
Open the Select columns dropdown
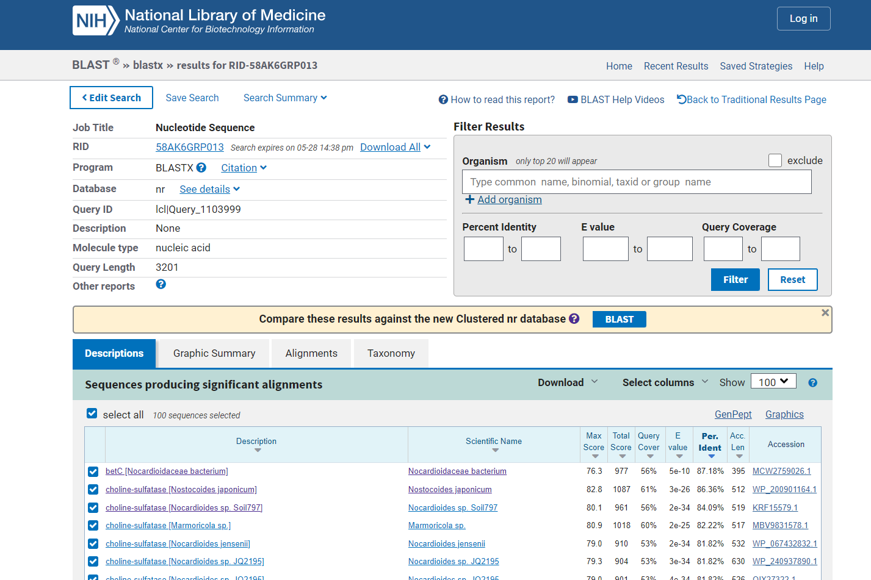[665, 382]
